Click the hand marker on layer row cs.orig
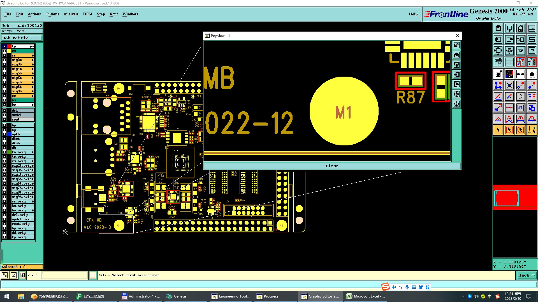Image resolution: width=538 pixels, height=302 pixels. (x=33, y=161)
